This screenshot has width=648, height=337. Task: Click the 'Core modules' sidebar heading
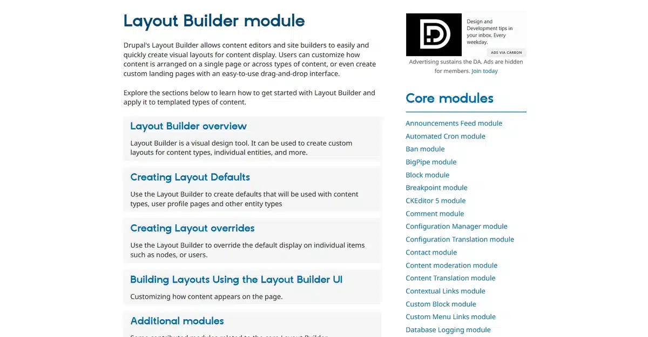point(449,98)
